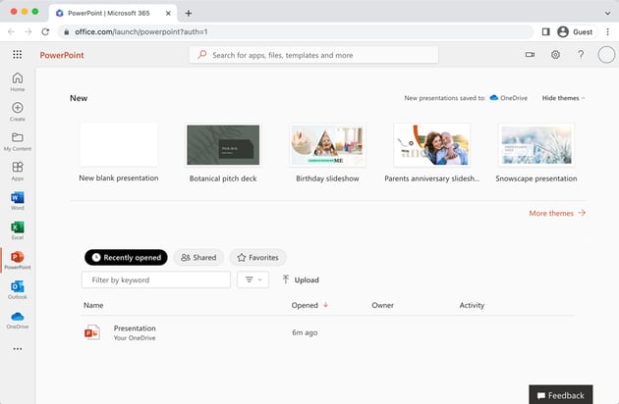Open My Content folder icon
This screenshot has height=404, width=619.
pyautogui.click(x=18, y=139)
